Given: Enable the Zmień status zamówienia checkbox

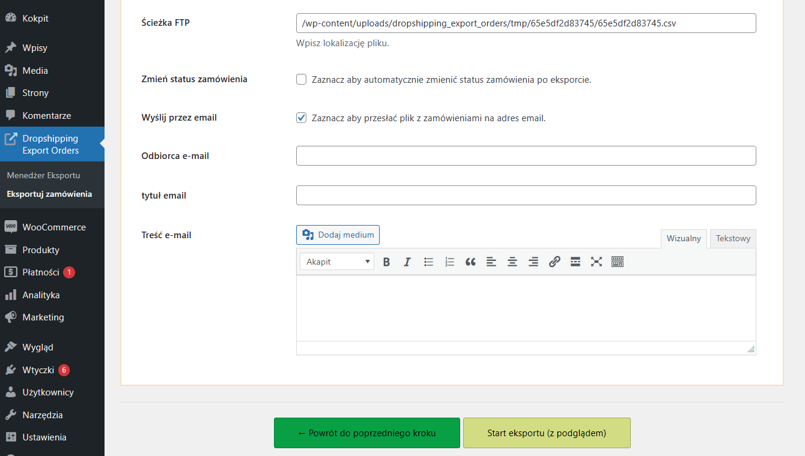Looking at the screenshot, I should pos(302,79).
